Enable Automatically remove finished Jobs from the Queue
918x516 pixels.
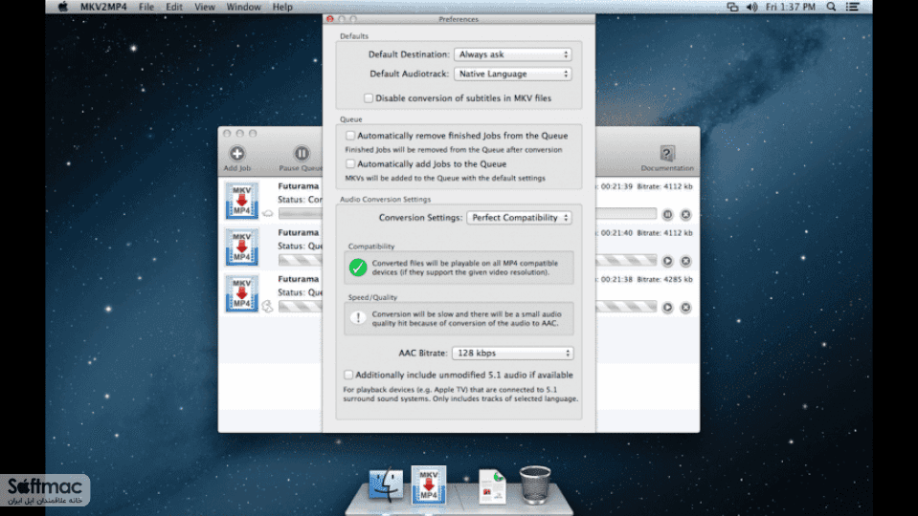(350, 136)
